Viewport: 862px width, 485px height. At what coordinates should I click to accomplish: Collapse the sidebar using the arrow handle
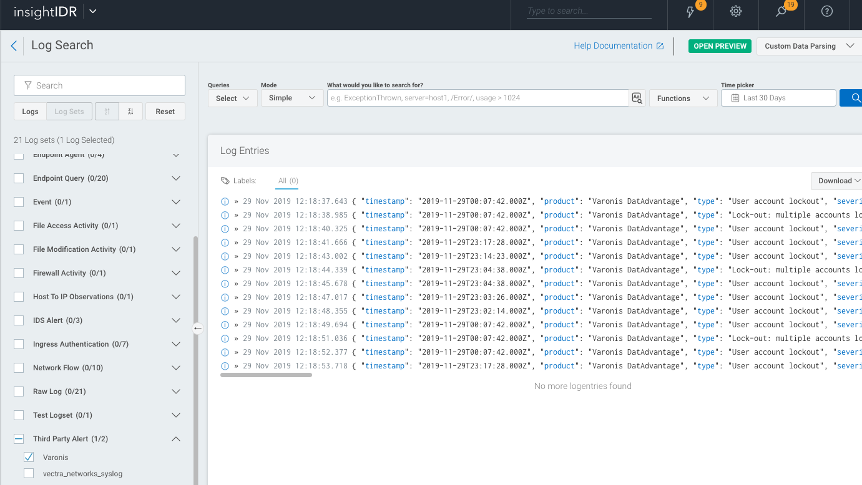click(x=198, y=328)
